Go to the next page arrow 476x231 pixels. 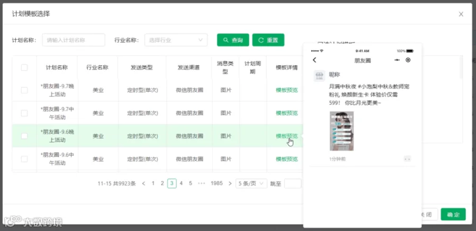point(230,184)
